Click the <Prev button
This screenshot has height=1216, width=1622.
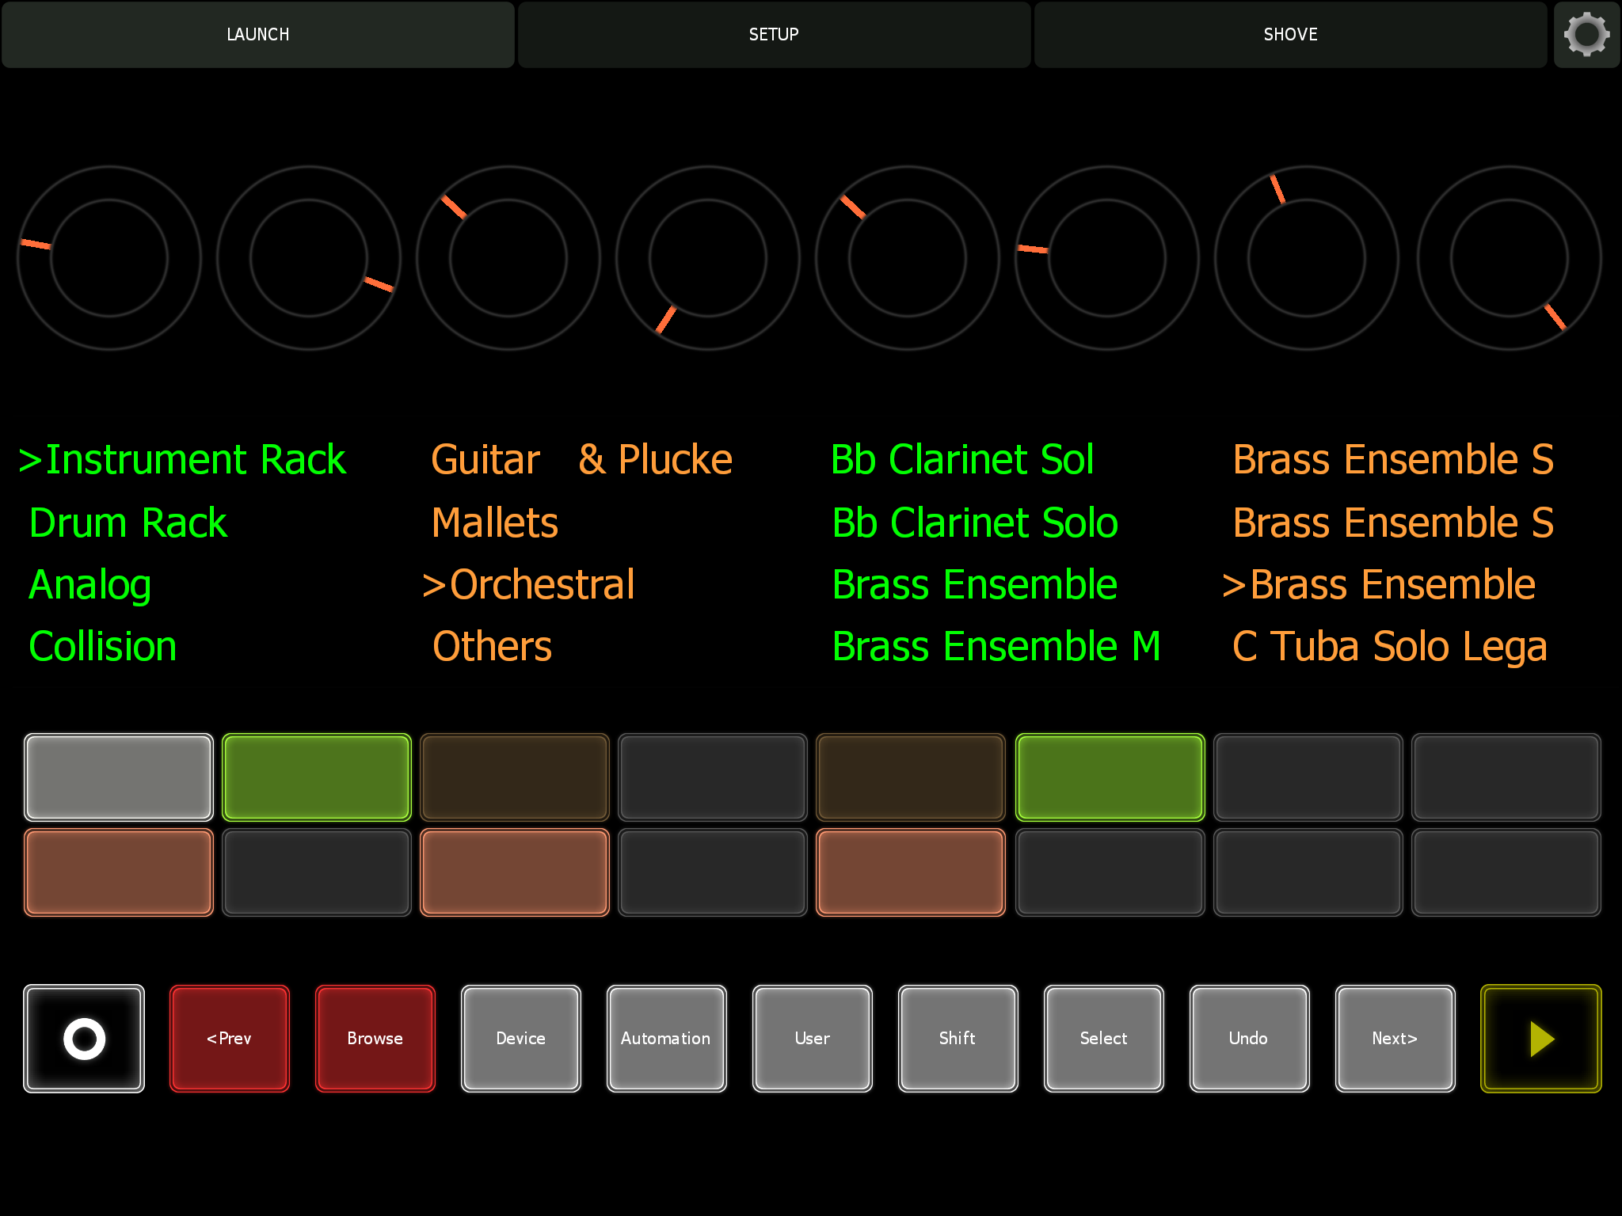coord(230,1039)
